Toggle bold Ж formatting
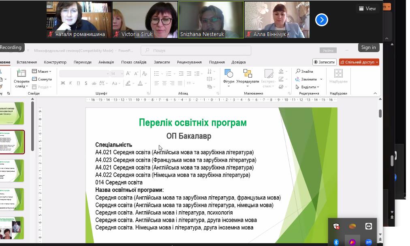The height and width of the screenshot is (246, 410). tap(63, 83)
